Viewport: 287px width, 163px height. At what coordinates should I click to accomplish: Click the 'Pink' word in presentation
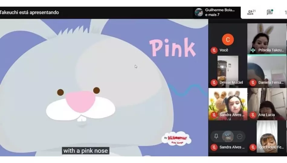click(x=173, y=48)
